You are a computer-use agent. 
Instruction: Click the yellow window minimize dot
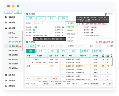pos(13,6)
